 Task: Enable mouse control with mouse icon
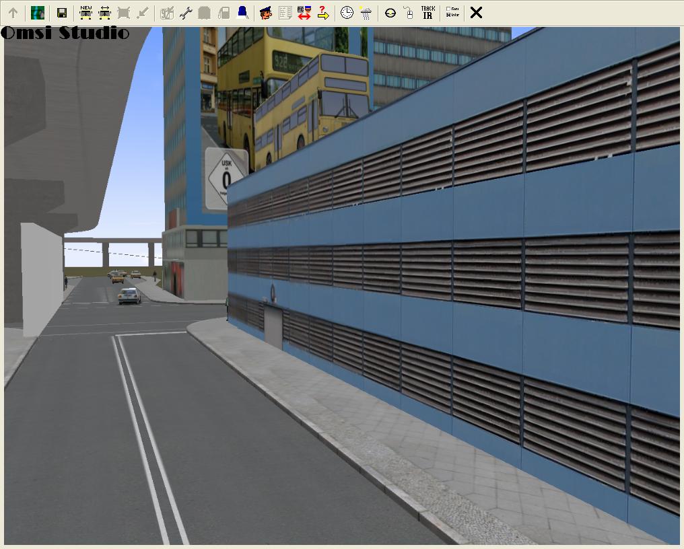(x=408, y=13)
